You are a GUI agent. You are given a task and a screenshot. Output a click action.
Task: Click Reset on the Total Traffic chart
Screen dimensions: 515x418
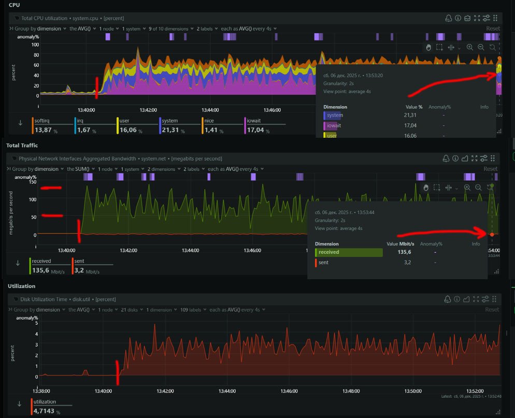(x=490, y=169)
